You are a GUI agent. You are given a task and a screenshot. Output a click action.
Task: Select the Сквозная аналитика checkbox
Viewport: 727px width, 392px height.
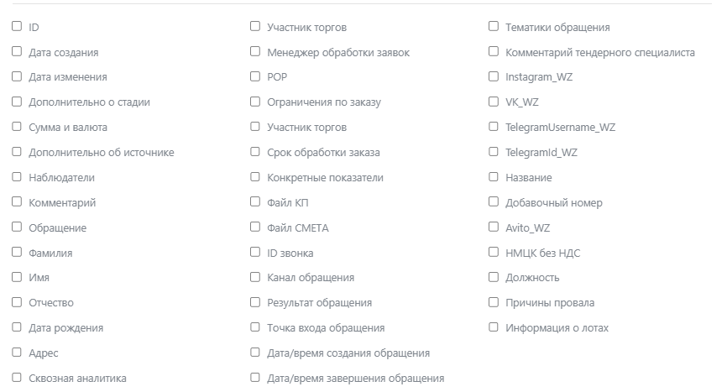click(x=17, y=378)
